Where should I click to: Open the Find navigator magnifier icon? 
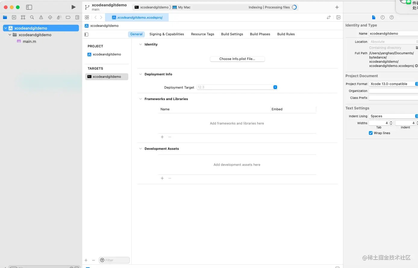click(32, 17)
